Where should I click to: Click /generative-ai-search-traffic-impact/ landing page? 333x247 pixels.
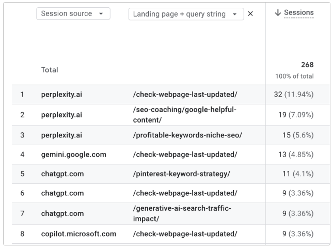[182, 213]
